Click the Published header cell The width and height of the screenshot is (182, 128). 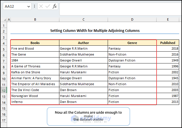click(x=168, y=43)
